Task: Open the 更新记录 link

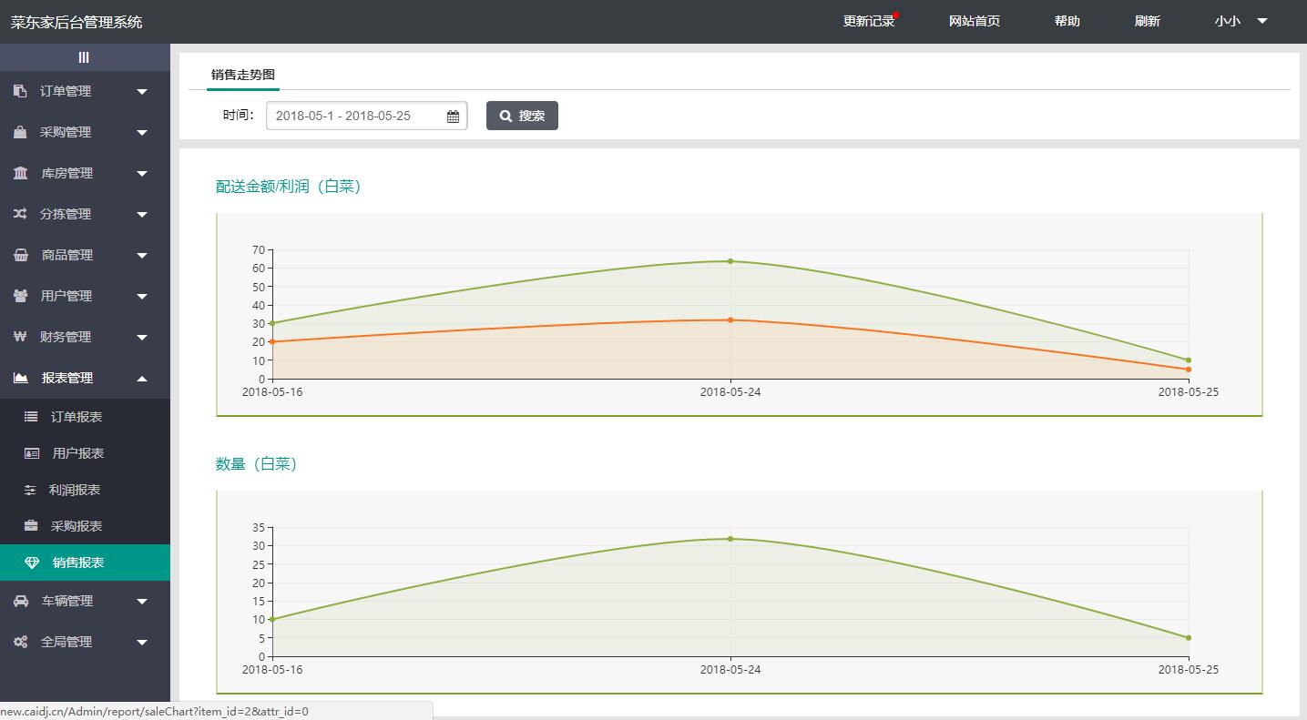Action: point(869,21)
